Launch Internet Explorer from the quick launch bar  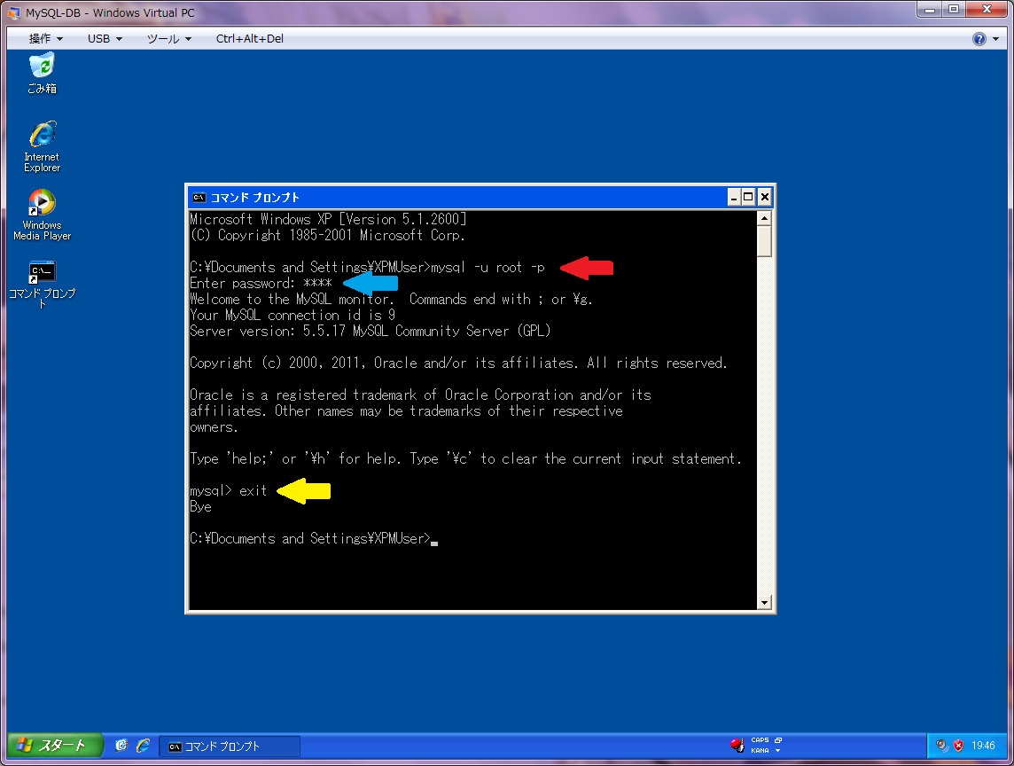click(143, 746)
